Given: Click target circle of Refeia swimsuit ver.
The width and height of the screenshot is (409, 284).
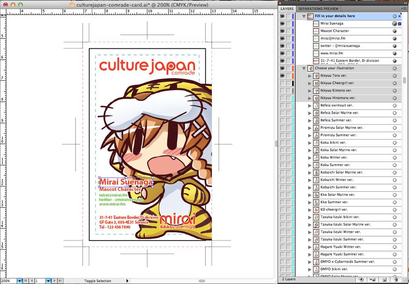Looking at the screenshot, I should (x=394, y=105).
